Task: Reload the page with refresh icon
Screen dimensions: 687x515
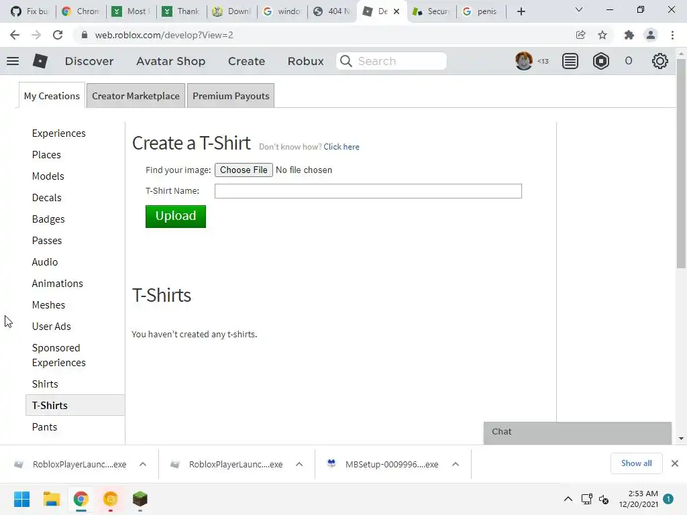Action: tap(58, 35)
